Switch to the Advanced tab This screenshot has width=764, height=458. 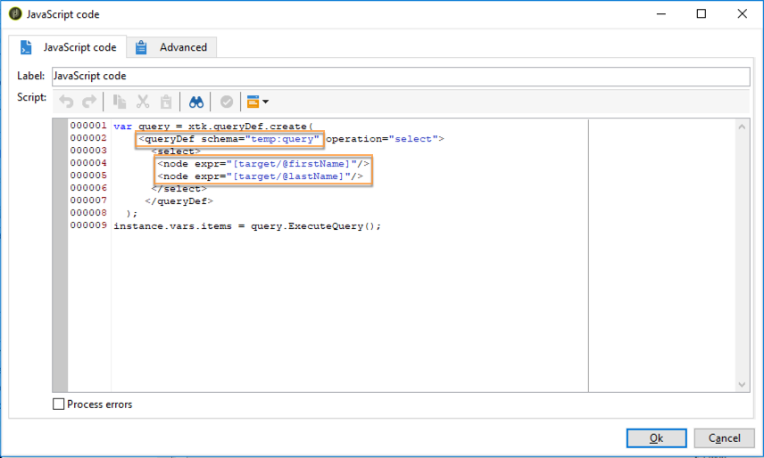(x=171, y=47)
